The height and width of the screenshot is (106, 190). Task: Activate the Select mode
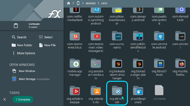coord(46,37)
